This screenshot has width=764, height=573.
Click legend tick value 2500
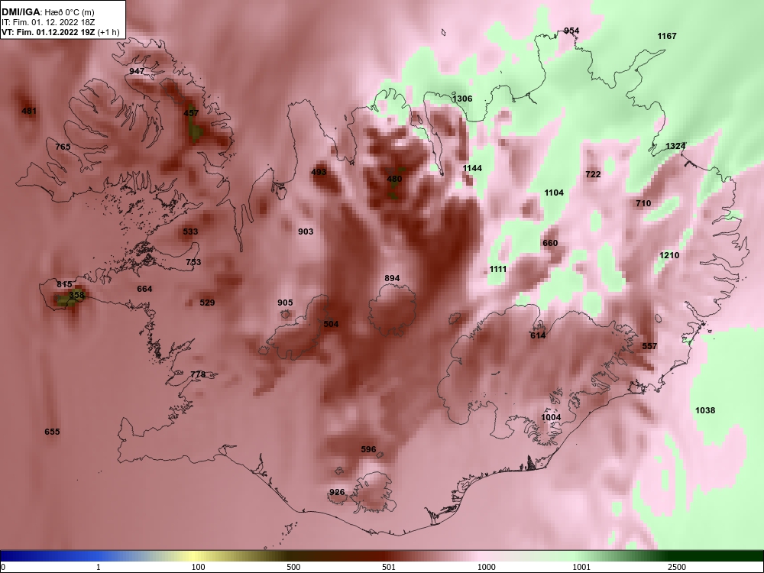(677, 567)
